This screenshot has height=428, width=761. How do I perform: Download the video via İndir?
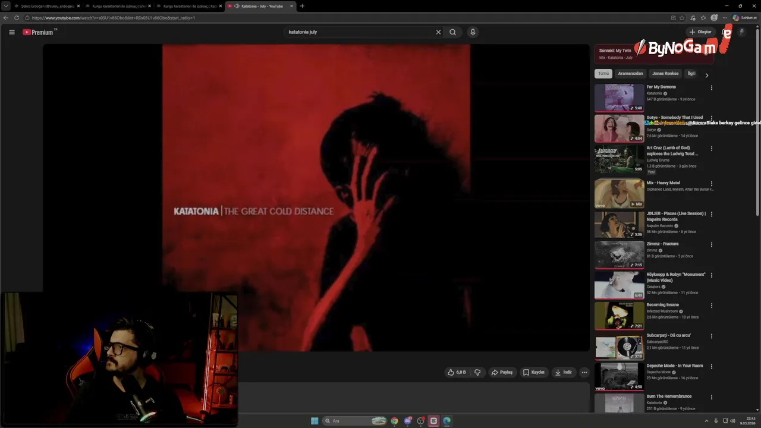tap(563, 372)
